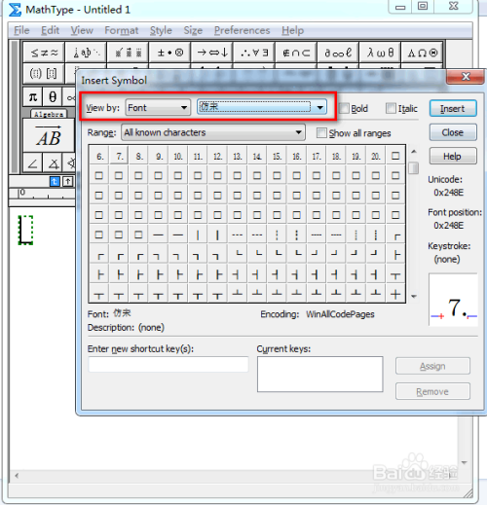Click the blue tab-stop alignment icon

pos(55,182)
